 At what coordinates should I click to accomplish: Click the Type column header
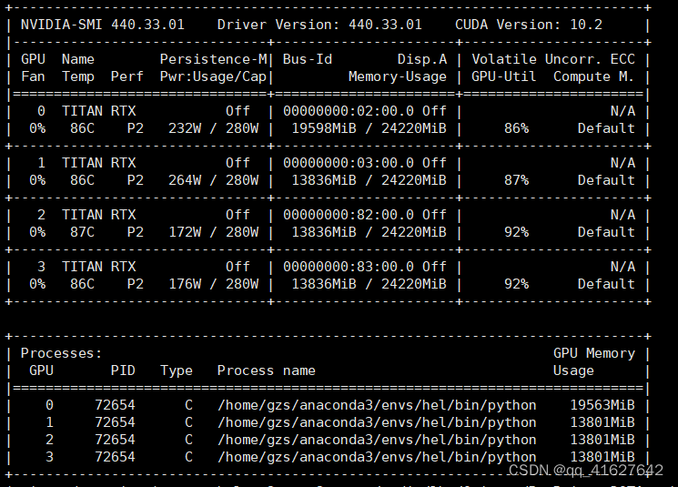pos(177,370)
